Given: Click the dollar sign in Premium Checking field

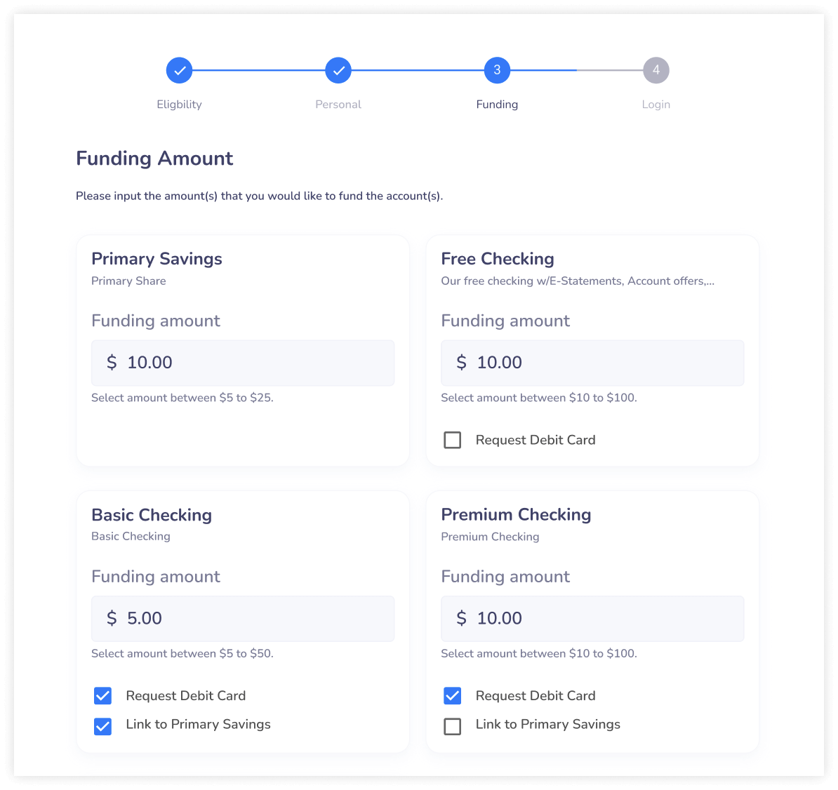Looking at the screenshot, I should (462, 618).
